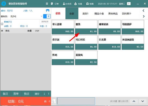Open the 钱箱 cash drawer
This screenshot has width=148, height=106.
[90, 4]
